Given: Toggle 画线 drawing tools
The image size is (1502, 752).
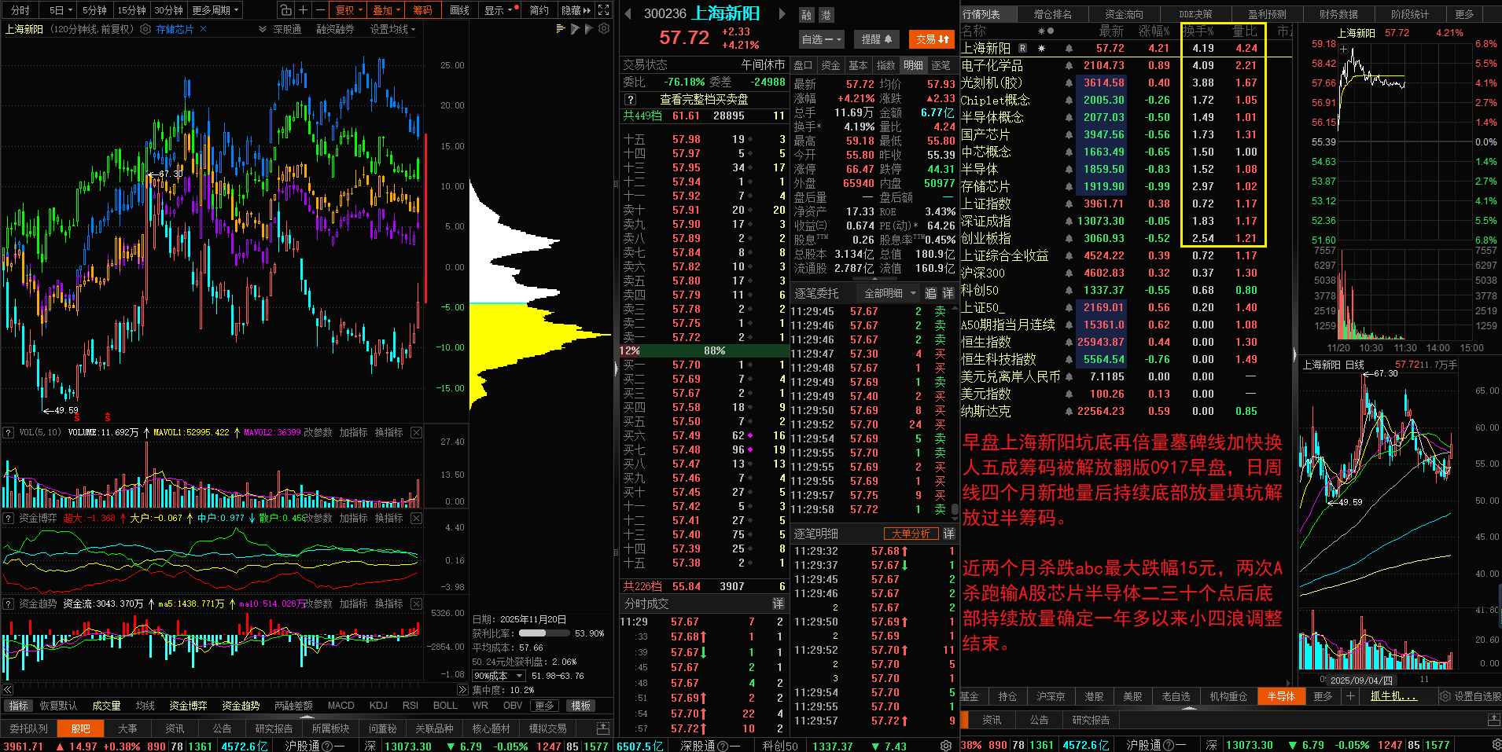Looking at the screenshot, I should [459, 10].
